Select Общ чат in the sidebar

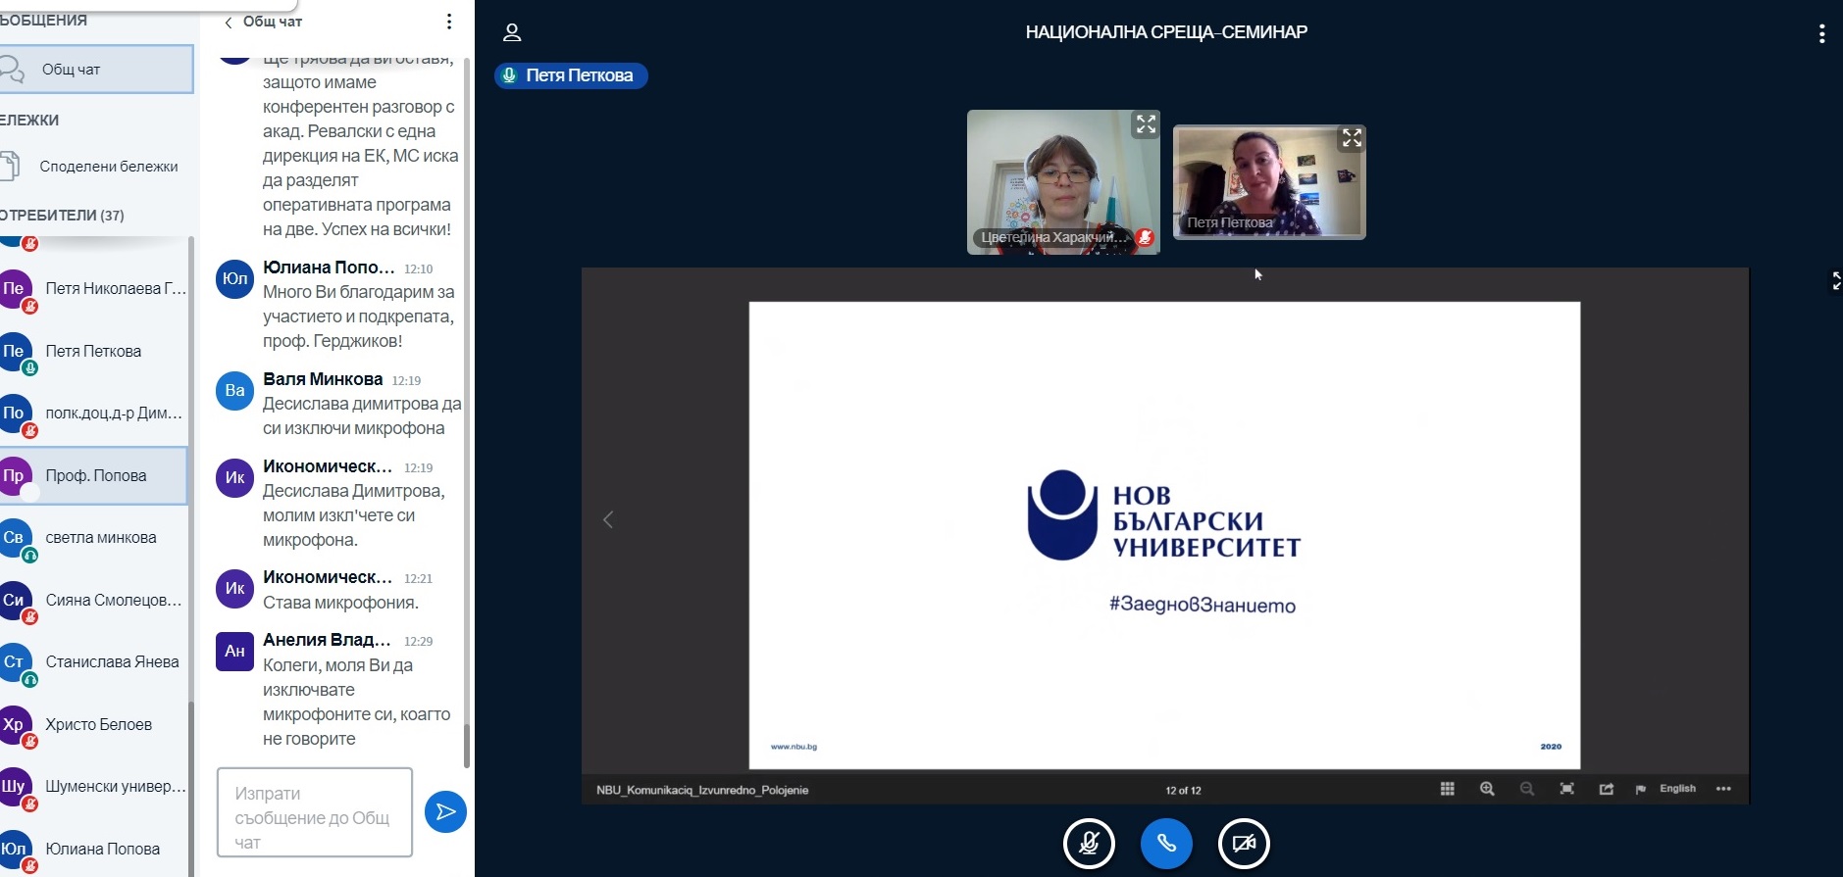(x=96, y=70)
